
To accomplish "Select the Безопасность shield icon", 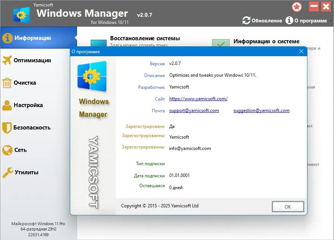I will pyautogui.click(x=7, y=128).
